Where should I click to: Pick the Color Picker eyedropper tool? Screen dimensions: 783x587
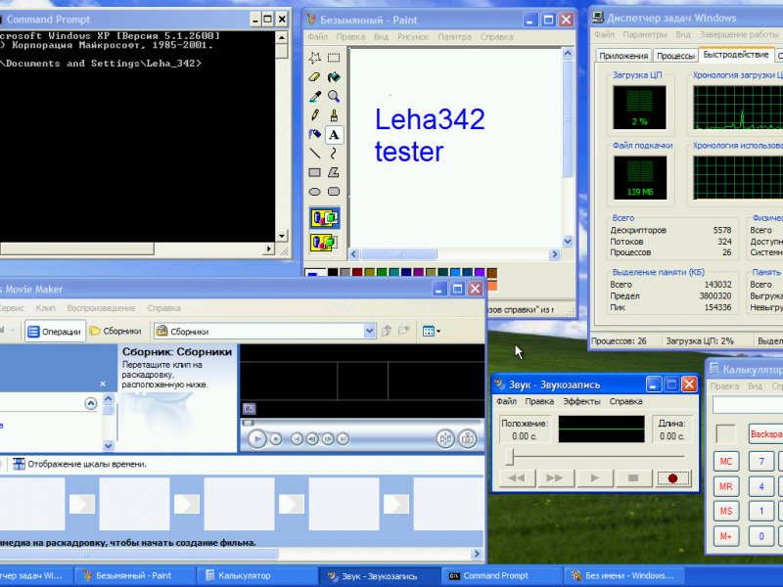click(x=314, y=96)
